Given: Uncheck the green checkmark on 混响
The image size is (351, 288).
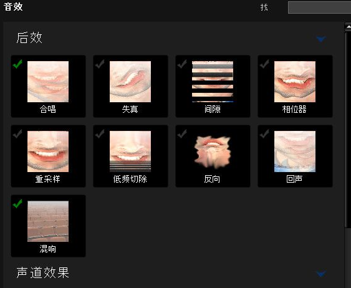Looking at the screenshot, I should click(x=17, y=204).
